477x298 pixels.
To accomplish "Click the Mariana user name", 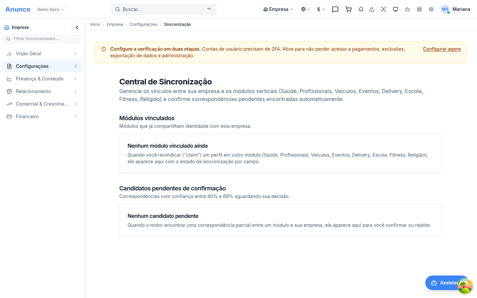I will [x=461, y=9].
